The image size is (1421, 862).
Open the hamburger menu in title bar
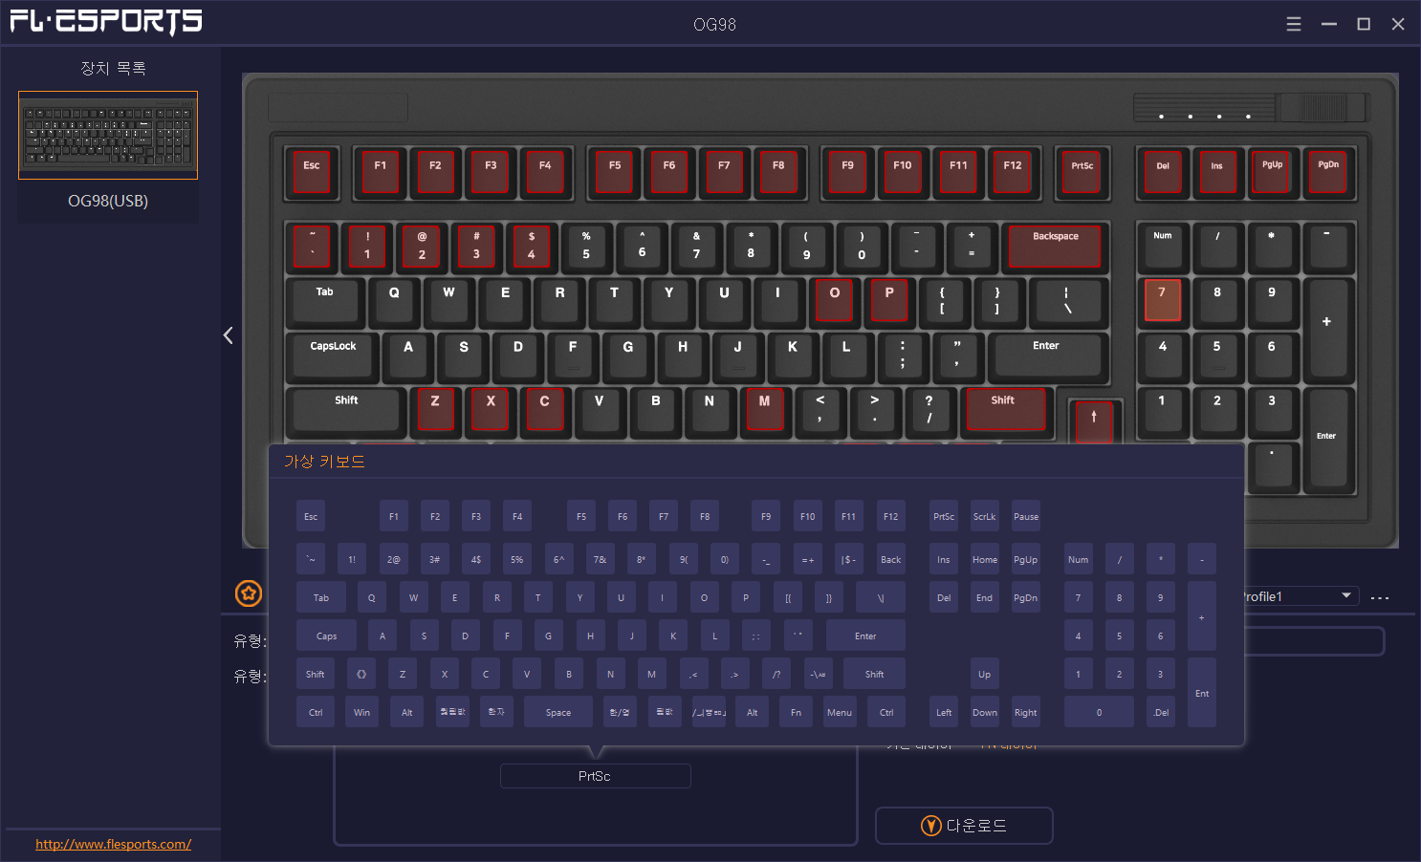pyautogui.click(x=1294, y=24)
